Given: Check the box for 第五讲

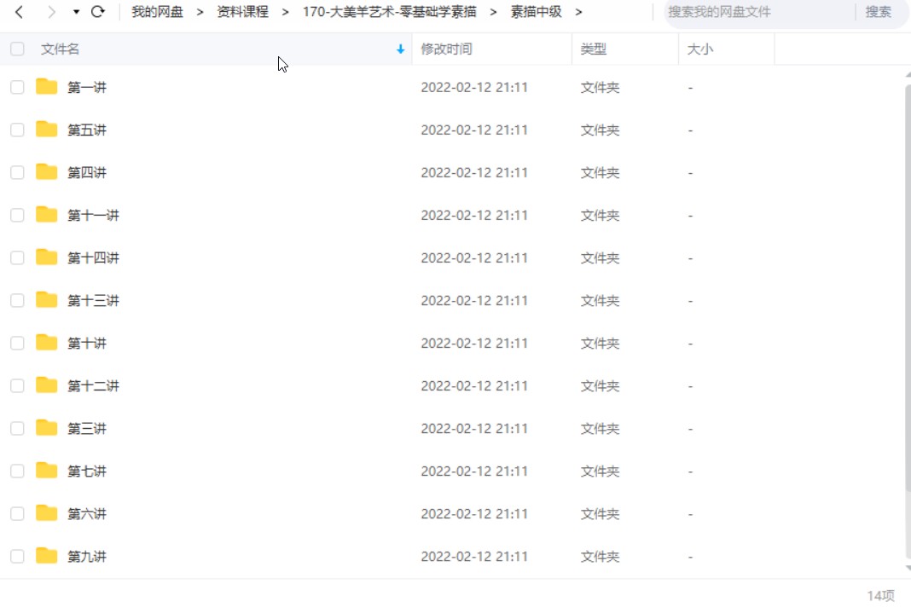Looking at the screenshot, I should (x=17, y=130).
